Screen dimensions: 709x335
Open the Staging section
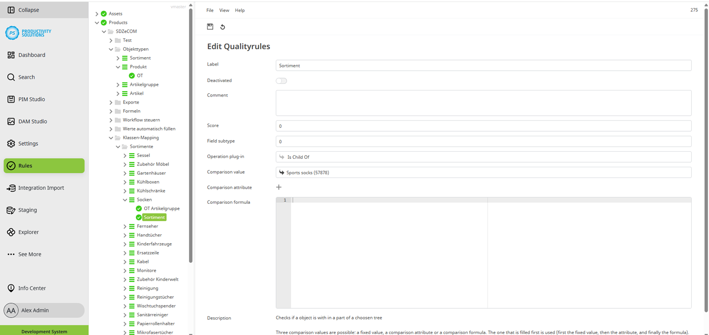28,209
